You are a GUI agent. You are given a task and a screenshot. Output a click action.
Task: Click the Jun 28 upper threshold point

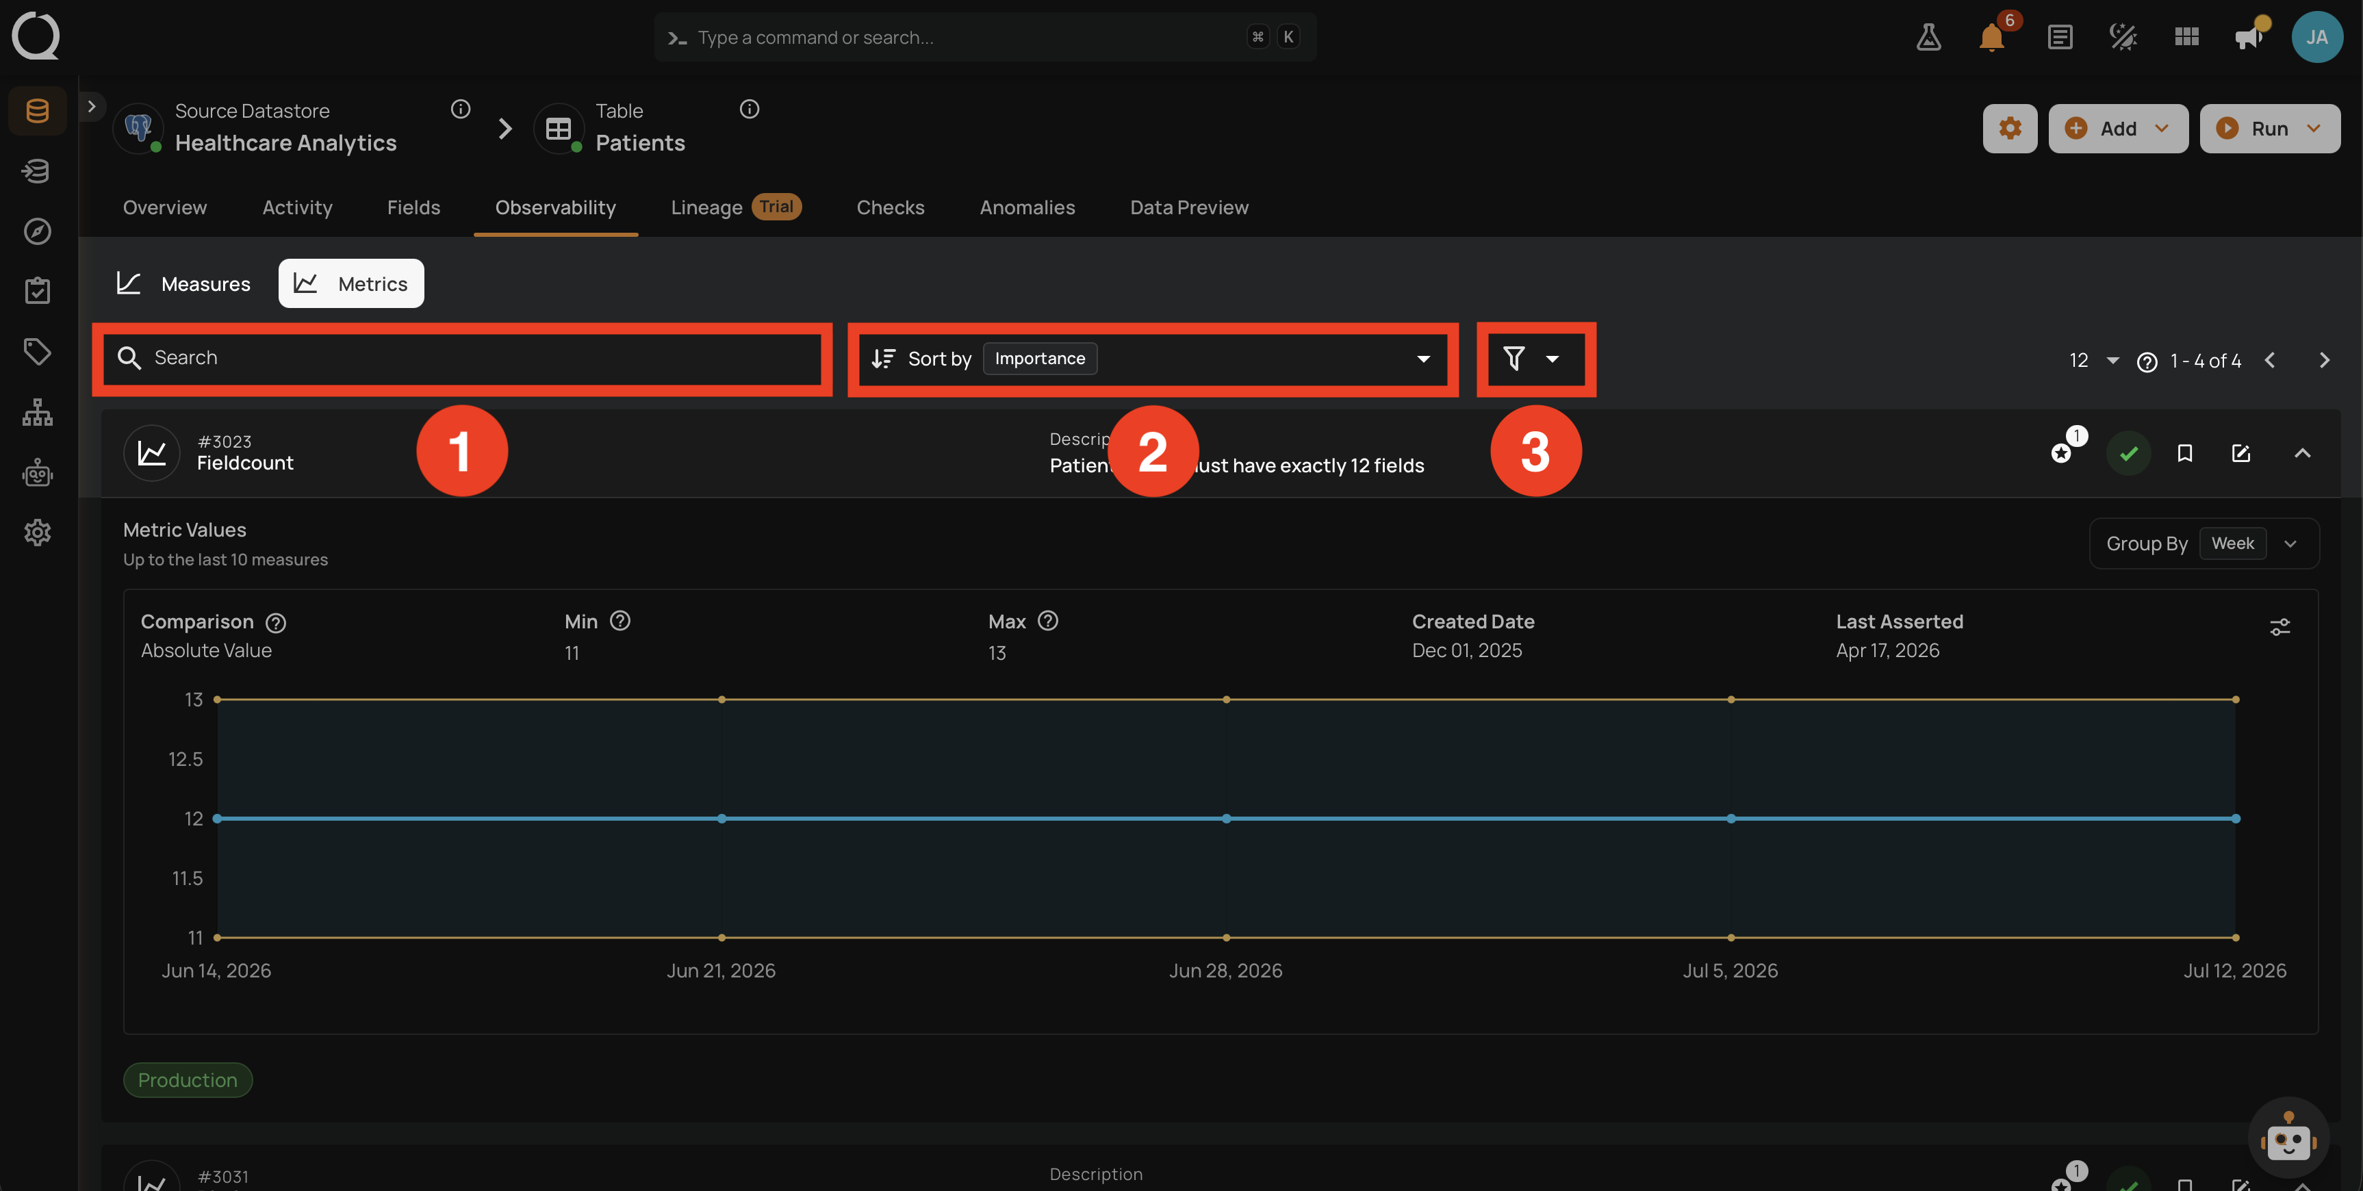tap(1227, 699)
